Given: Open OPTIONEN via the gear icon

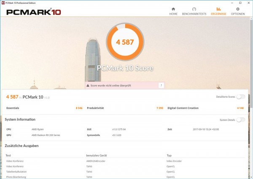Looking at the screenshot, I should pyautogui.click(x=237, y=9).
